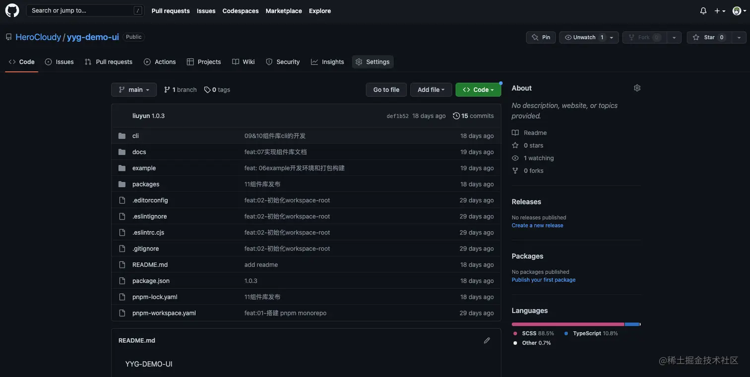Open the Insights tab

coord(327,62)
